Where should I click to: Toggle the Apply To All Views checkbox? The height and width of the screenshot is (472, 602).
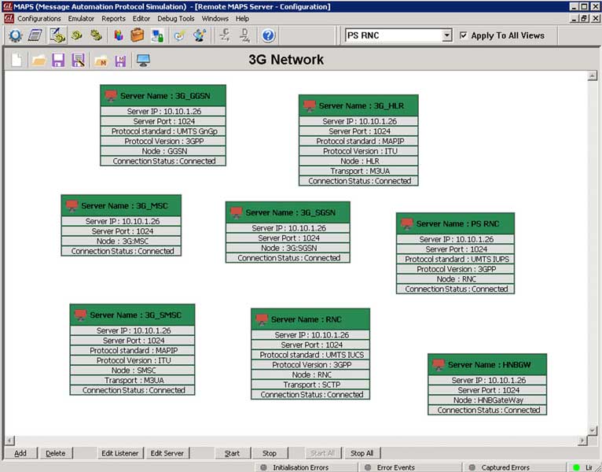pyautogui.click(x=464, y=35)
